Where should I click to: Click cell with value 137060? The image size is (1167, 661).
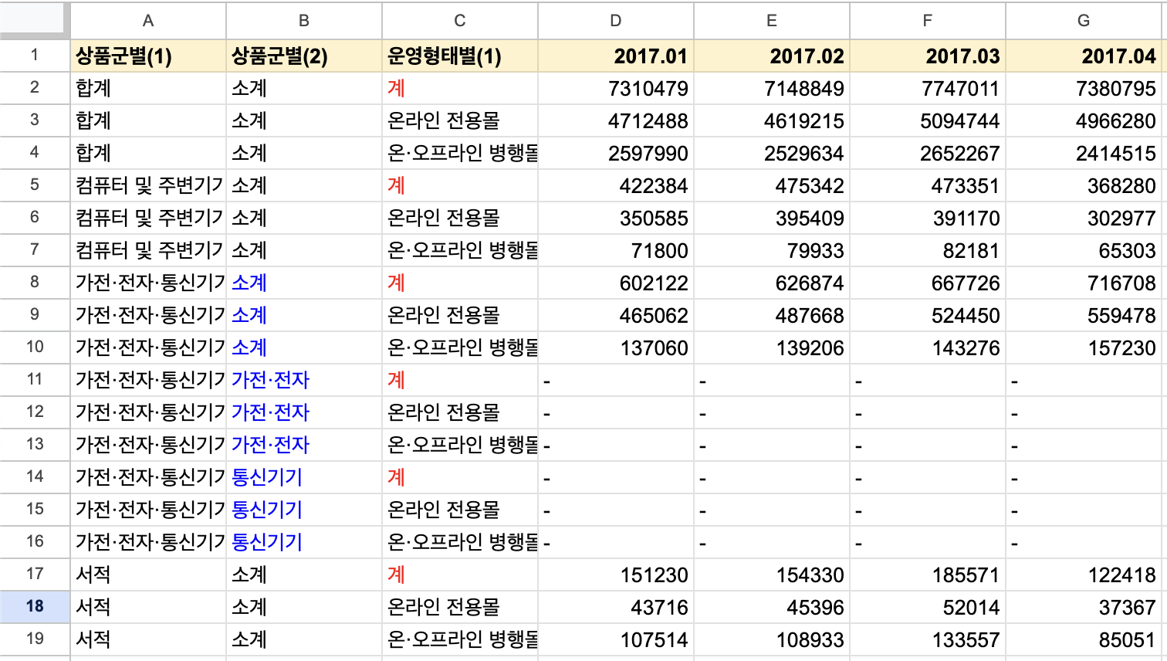[616, 347]
